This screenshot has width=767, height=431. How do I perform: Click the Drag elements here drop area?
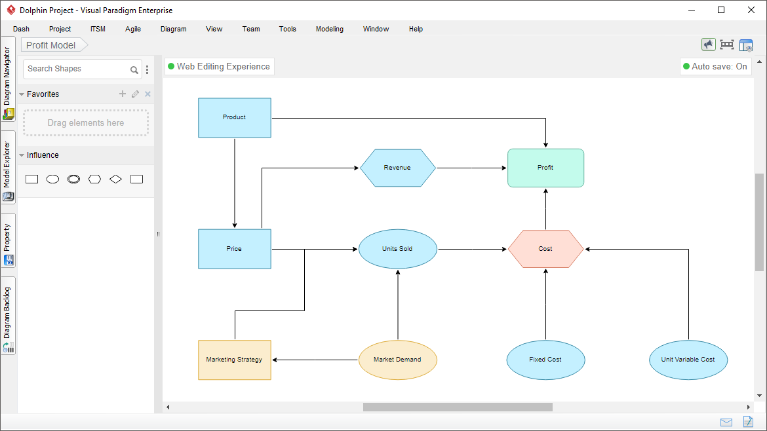(x=86, y=122)
